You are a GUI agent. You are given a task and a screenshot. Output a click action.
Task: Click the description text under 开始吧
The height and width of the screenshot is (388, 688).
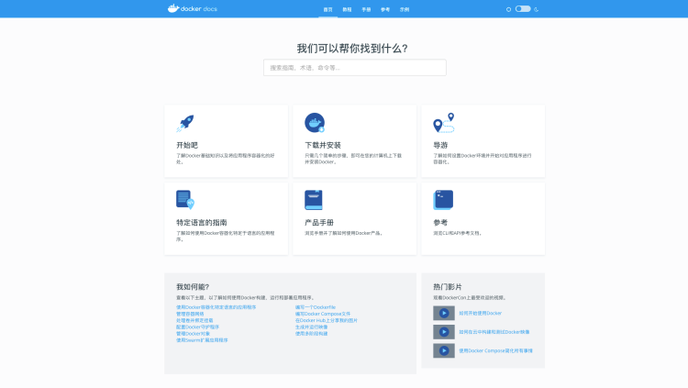225,159
